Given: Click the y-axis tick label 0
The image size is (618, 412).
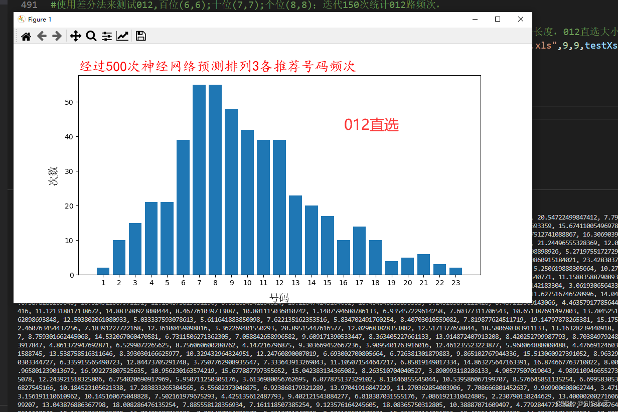Looking at the screenshot, I should pos(73,275).
